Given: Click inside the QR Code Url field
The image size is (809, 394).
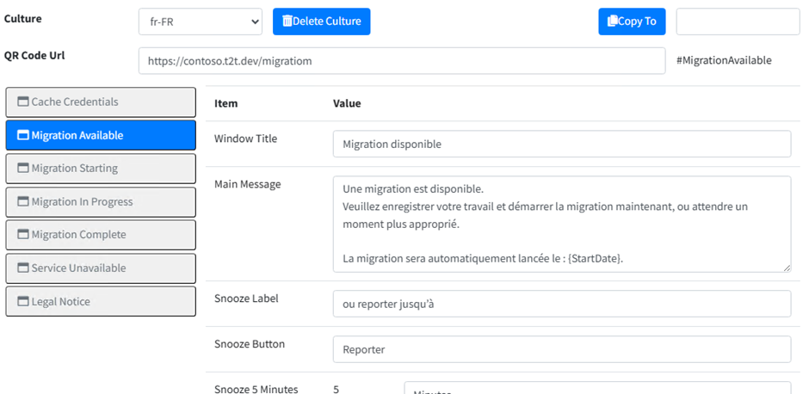Looking at the screenshot, I should coord(401,61).
